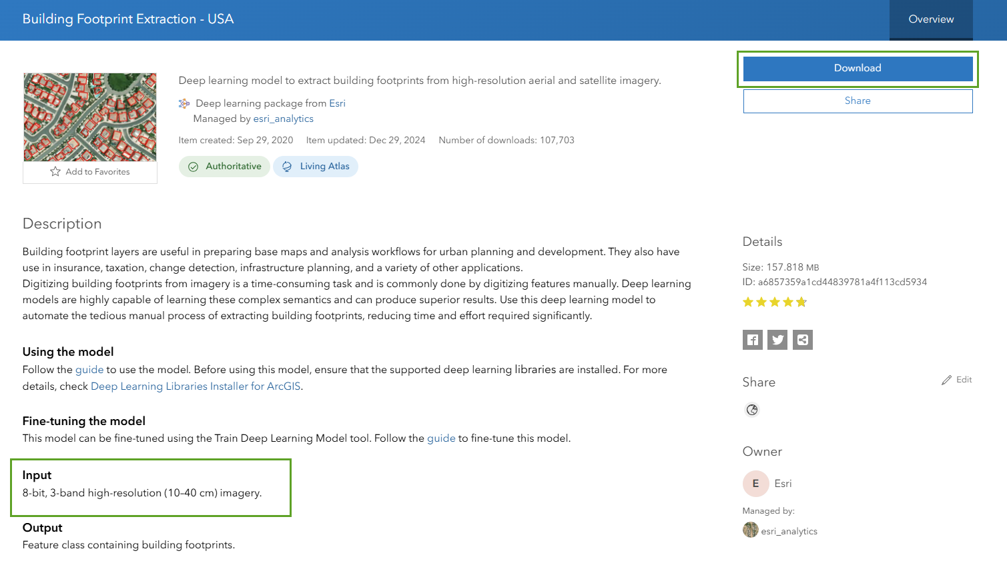Image resolution: width=1007 pixels, height=567 pixels.
Task: Click the esri_analytics avatar under Managed by
Action: pos(750,530)
